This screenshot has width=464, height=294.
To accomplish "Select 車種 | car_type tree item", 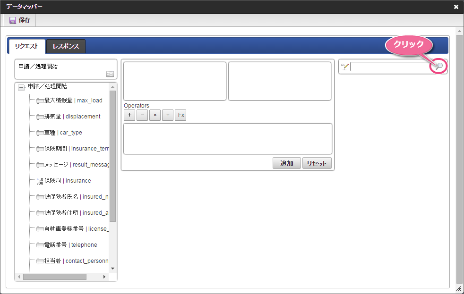I will pos(63,133).
